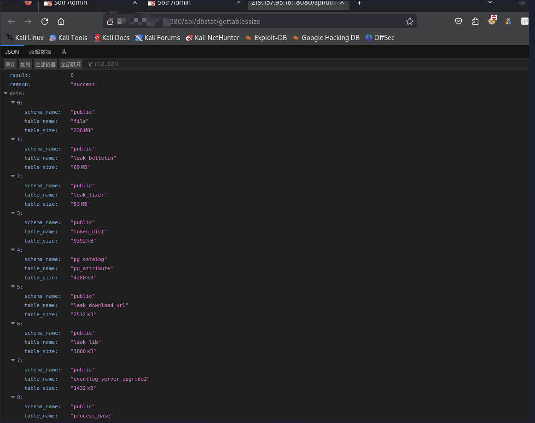
Task: Switch to the second Solr Admin tab
Action: pyautogui.click(x=194, y=3)
